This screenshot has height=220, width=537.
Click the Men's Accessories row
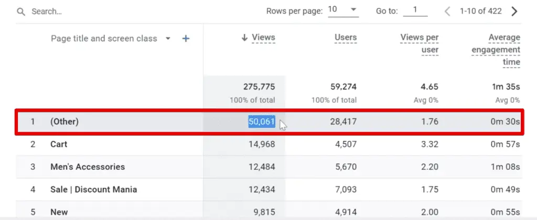[88, 167]
